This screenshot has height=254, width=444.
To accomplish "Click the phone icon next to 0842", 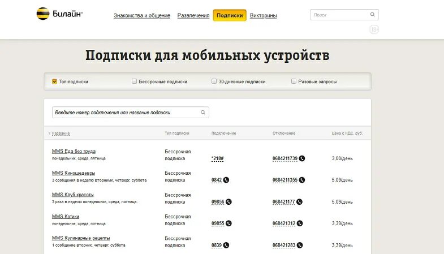I will (x=226, y=180).
